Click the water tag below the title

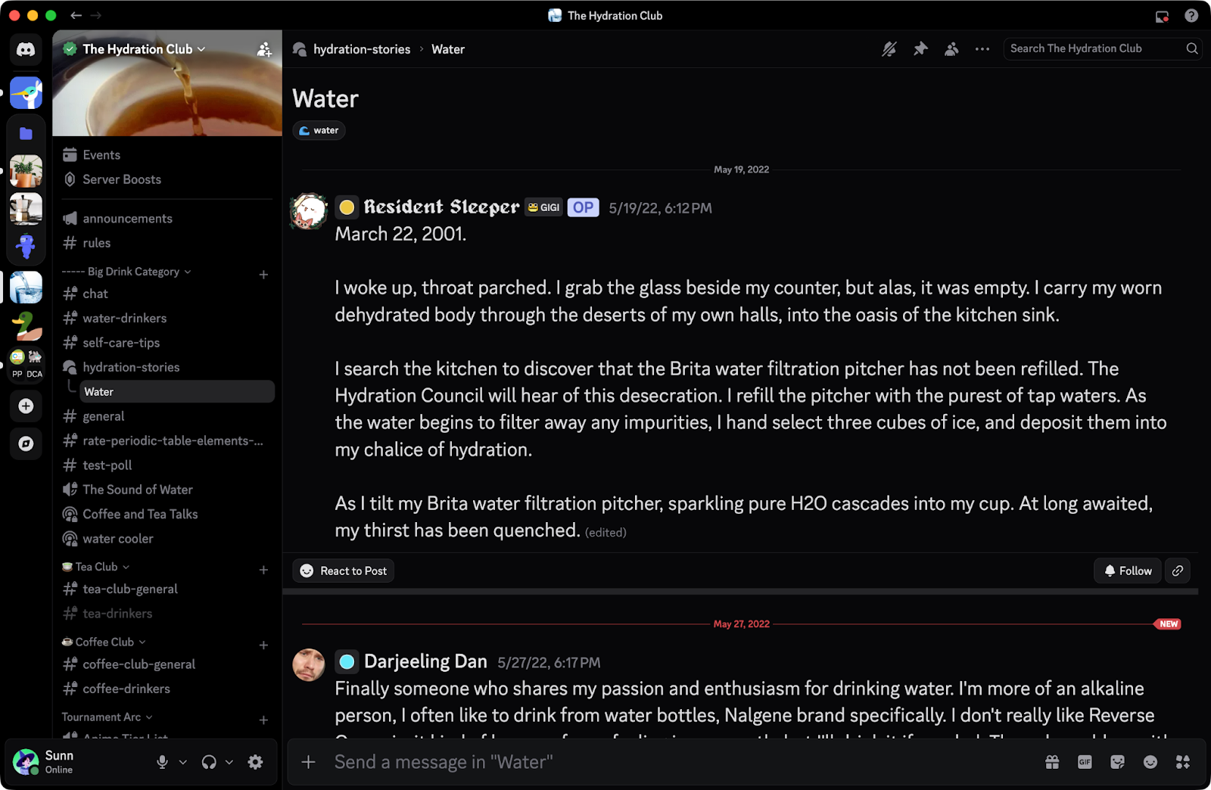coord(319,130)
